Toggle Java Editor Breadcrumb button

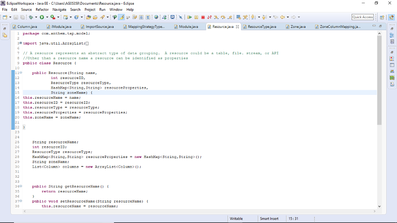click(x=115, y=17)
